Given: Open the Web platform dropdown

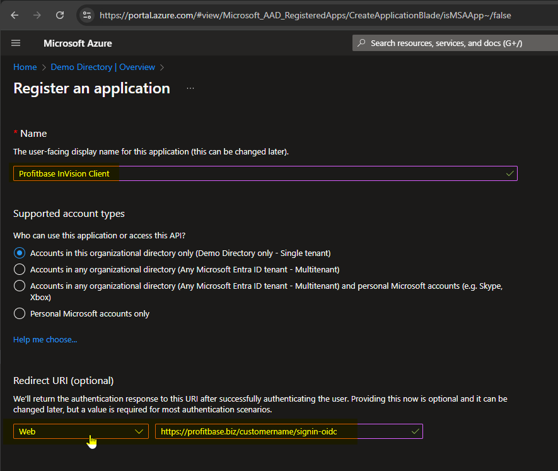Looking at the screenshot, I should 81,431.
